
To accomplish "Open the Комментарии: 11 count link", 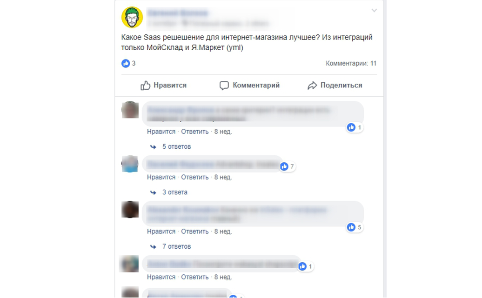I will pos(351,63).
